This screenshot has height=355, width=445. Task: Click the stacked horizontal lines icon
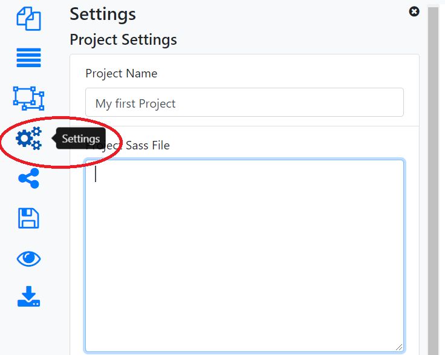click(28, 57)
